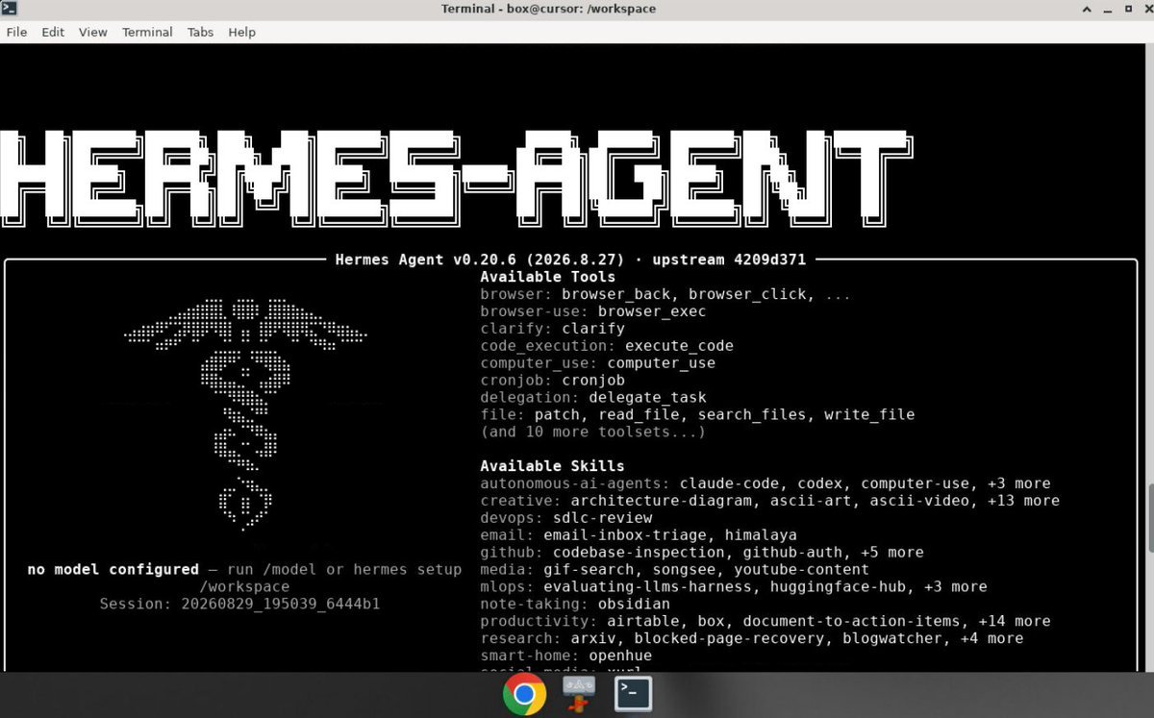Viewport: 1154px width, 718px height.
Task: Click the 'autonomous-ai-agents:' skill label
Action: pos(575,483)
